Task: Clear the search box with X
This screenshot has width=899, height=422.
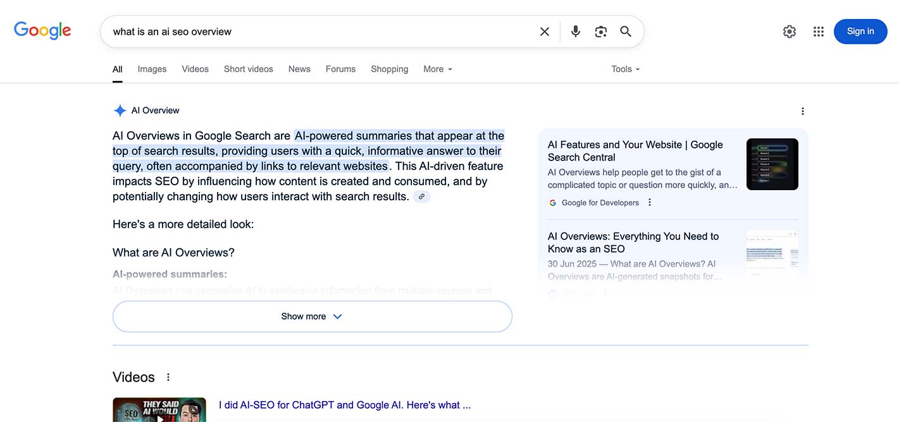Action: tap(544, 32)
